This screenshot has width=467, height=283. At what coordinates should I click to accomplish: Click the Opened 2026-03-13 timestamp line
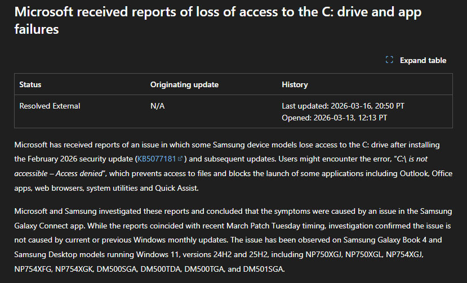(334, 118)
